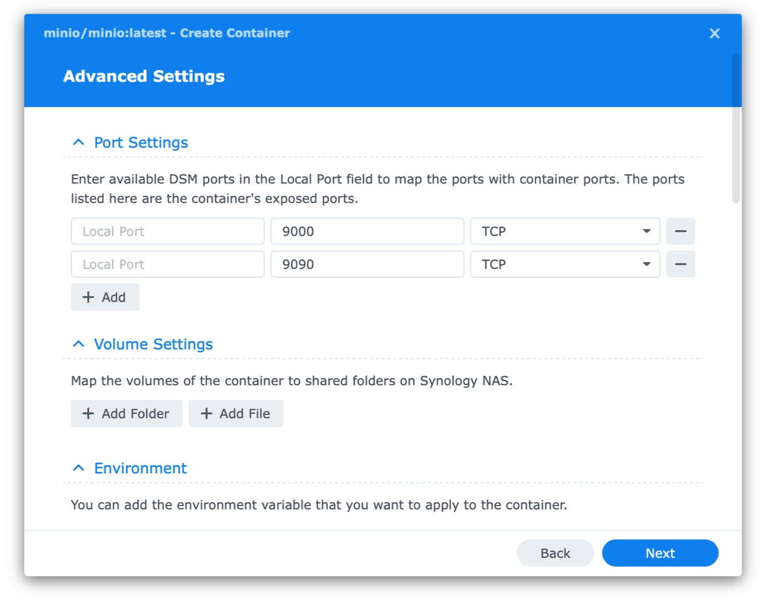Remove the 9000 port mapping row
The height and width of the screenshot is (600, 767).
click(x=680, y=231)
